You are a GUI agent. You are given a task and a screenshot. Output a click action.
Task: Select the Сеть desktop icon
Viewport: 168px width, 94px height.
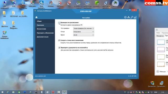tap(14, 4)
